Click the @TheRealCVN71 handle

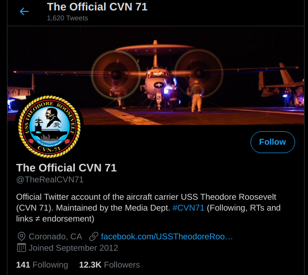(x=50, y=179)
